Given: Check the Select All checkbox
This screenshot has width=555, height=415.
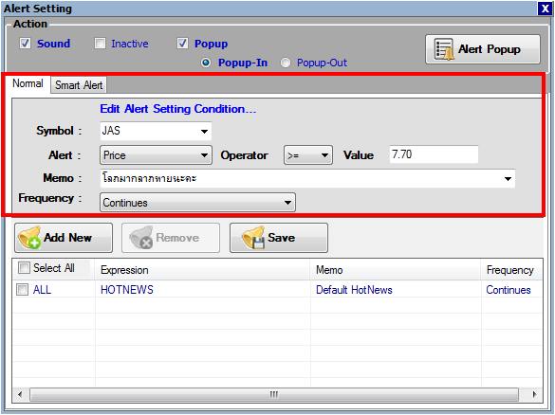Looking at the screenshot, I should [24, 267].
